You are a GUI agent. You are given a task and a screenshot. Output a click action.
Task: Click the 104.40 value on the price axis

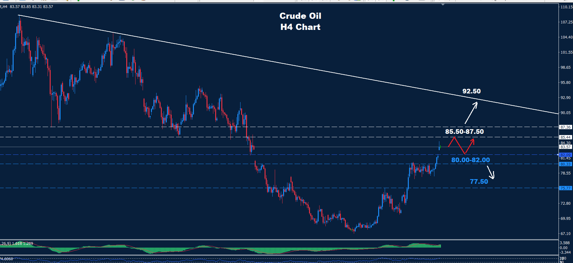[567, 37]
